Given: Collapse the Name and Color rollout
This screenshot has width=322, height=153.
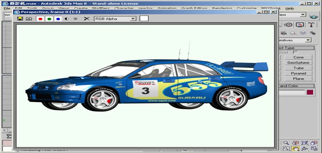Looking at the screenshot, I should pos(296,86).
